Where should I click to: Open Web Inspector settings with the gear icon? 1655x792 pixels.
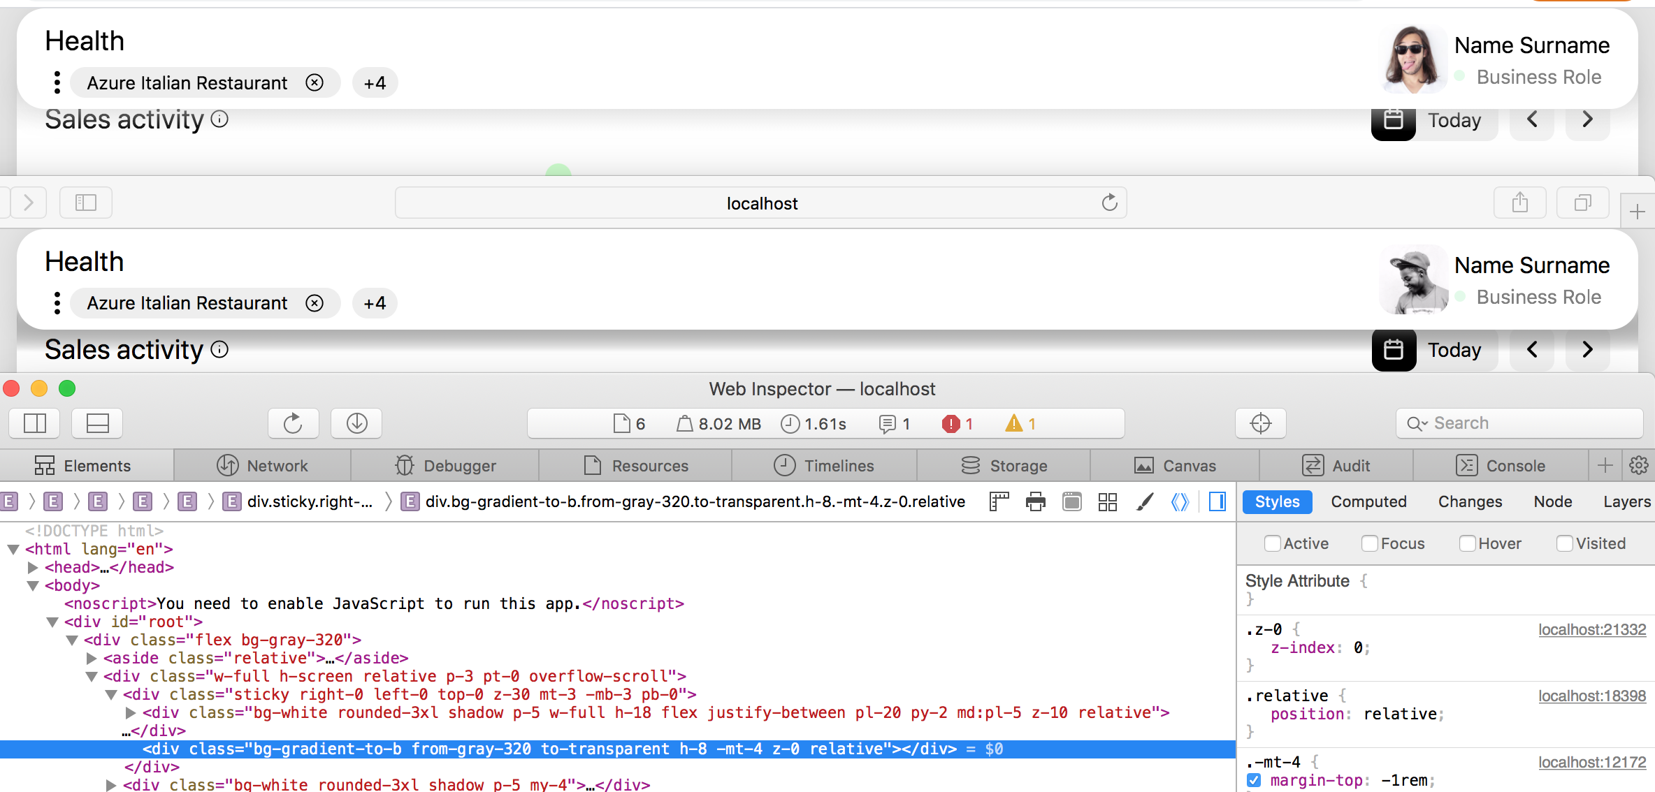tap(1640, 465)
